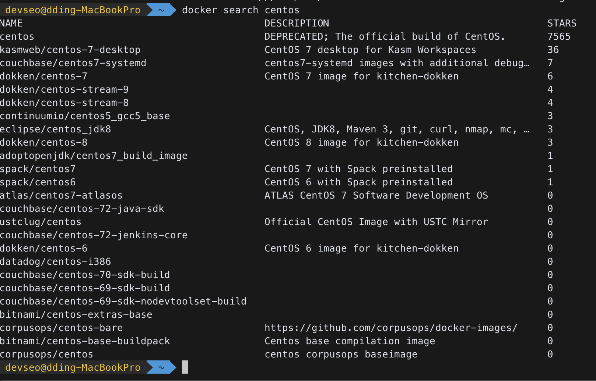The image size is (596, 381).
Task: Click the STARS column header
Action: pos(562,24)
